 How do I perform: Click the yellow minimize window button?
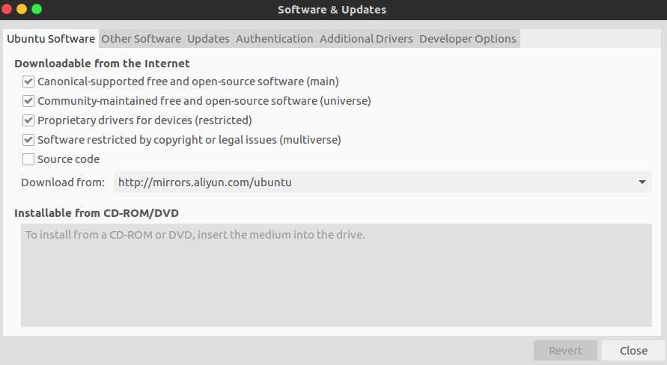(x=22, y=9)
